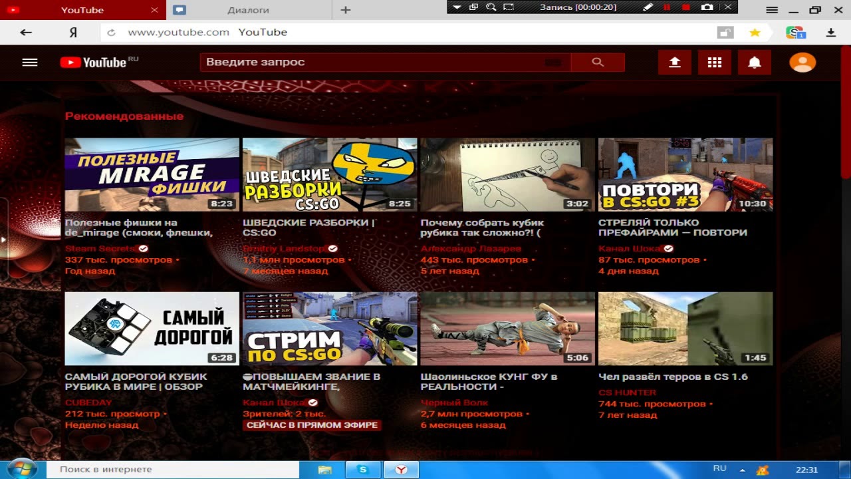Visit the Черный Волк channel
This screenshot has height=479, width=851.
[x=454, y=402]
